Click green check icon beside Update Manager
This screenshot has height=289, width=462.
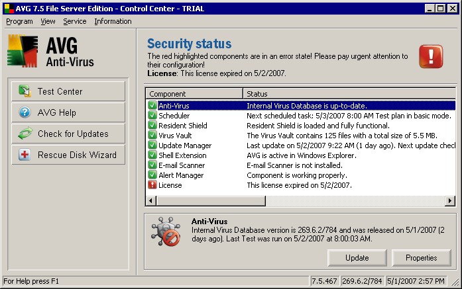point(152,145)
